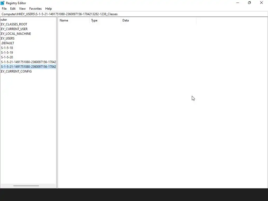The image size is (268, 201).
Task: Click the tree pane horizontal scrollbar thumb
Action: coord(26,186)
